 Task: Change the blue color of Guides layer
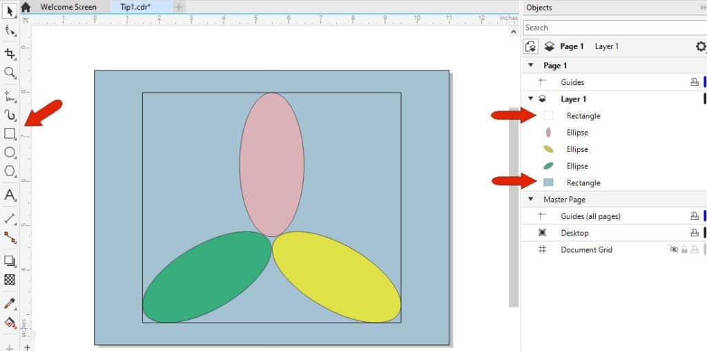click(x=705, y=82)
